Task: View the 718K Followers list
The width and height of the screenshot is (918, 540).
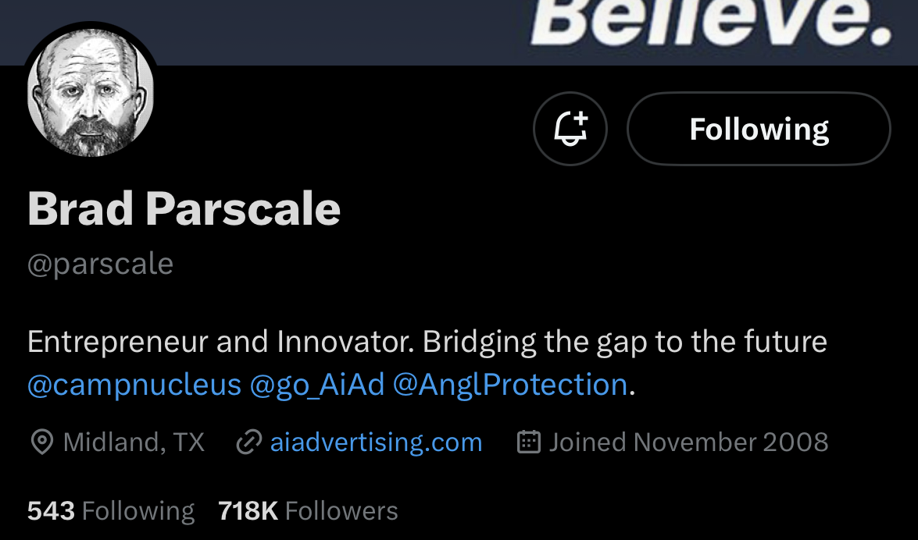Action: click(309, 511)
